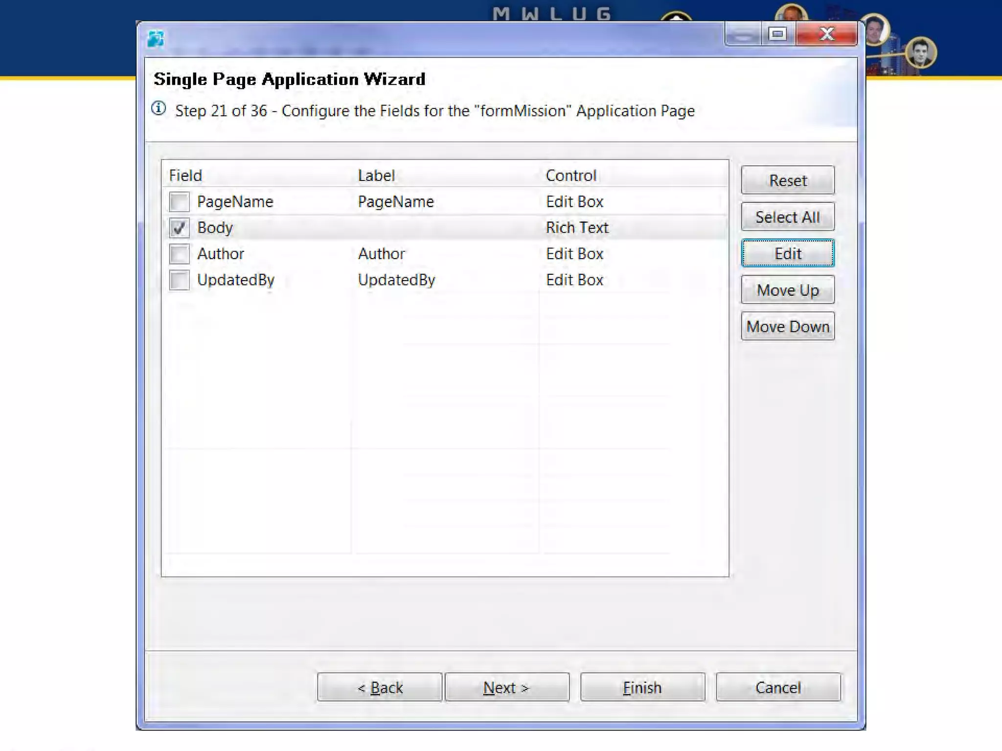The image size is (1002, 751).
Task: Close the wizard with the red X
Action: point(826,34)
